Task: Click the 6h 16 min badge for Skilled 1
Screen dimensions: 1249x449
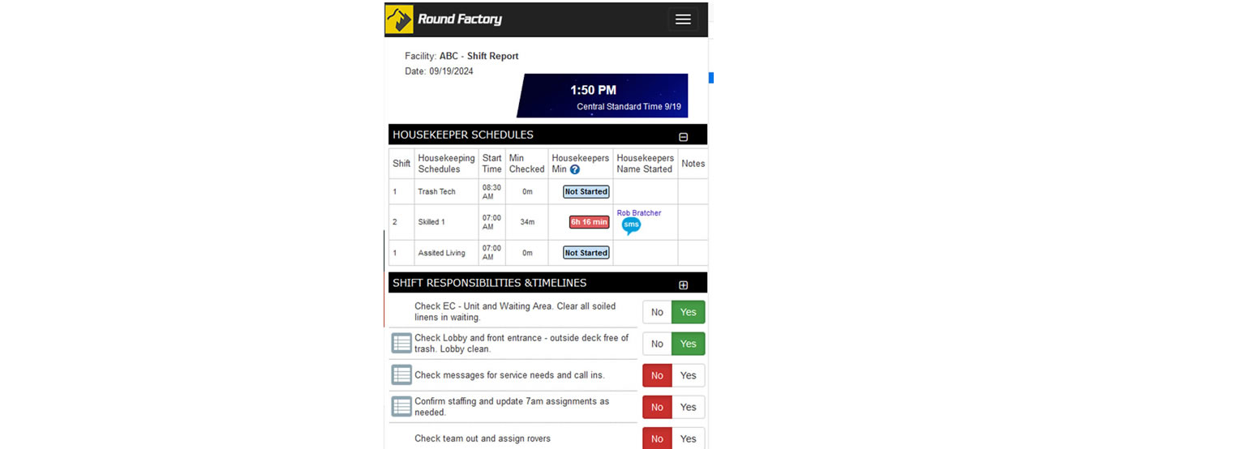Action: [x=589, y=222]
